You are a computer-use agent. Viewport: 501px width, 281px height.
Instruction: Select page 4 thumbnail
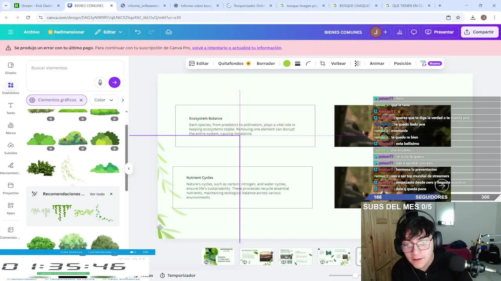pos(334,256)
